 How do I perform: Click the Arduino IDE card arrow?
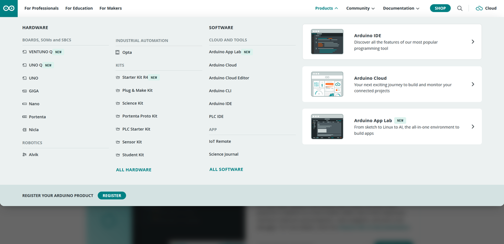click(x=473, y=42)
